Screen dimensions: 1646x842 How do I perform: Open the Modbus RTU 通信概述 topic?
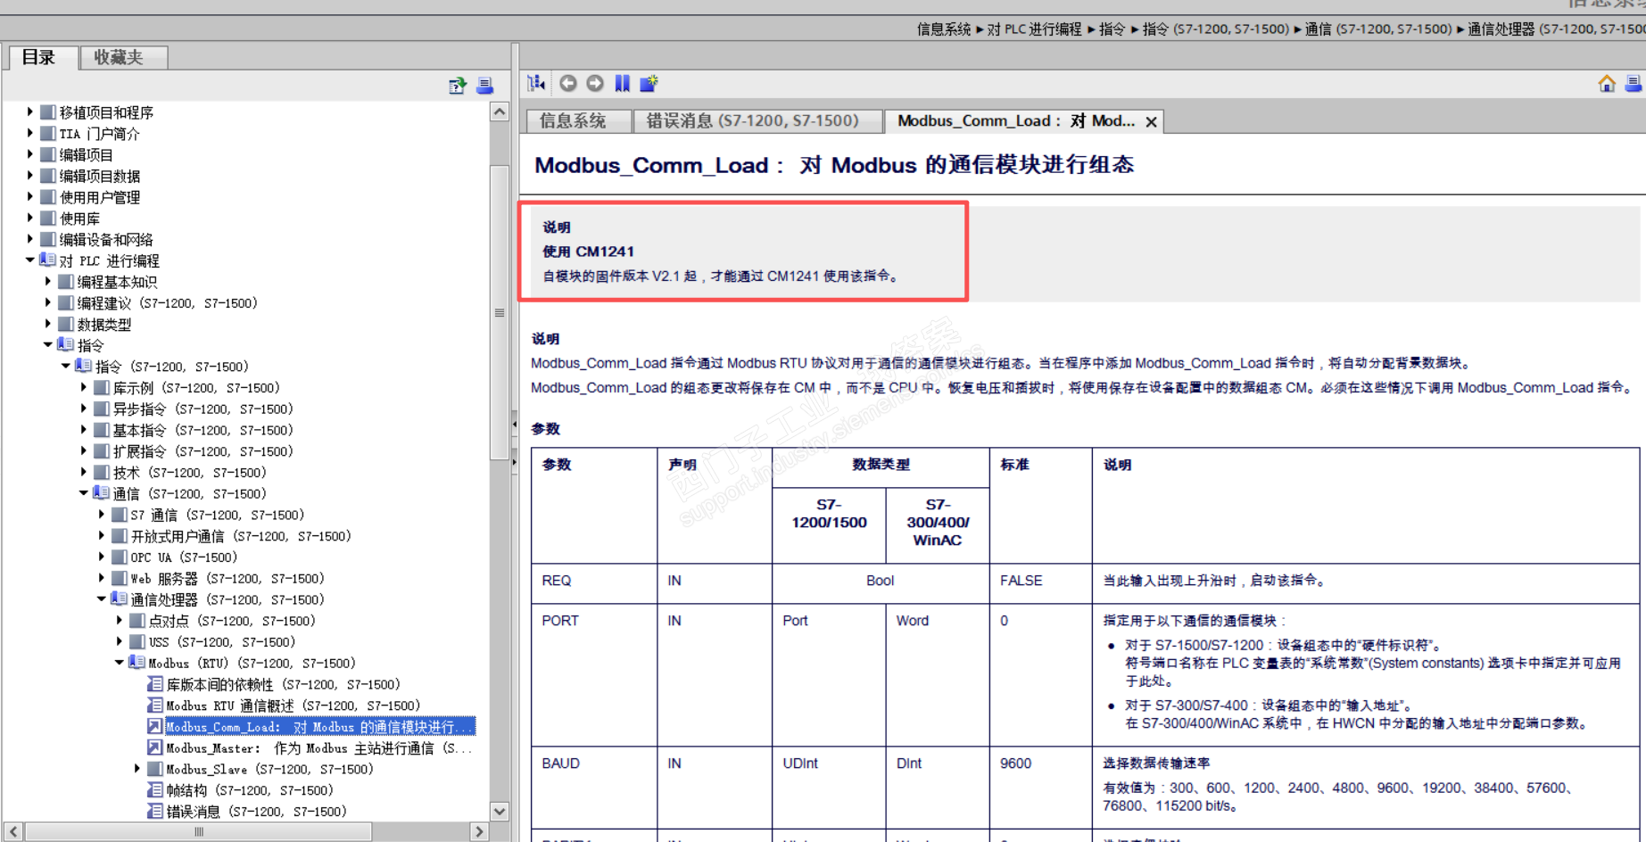[x=294, y=706]
